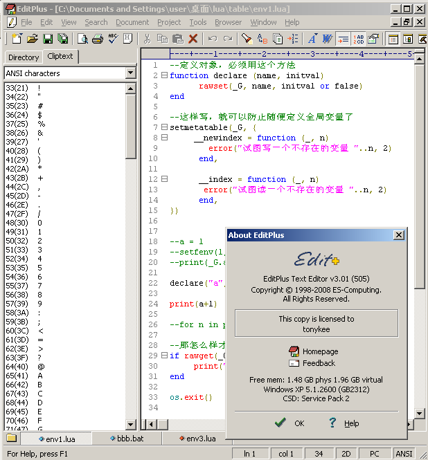Open the Document menu
The image size is (428, 460).
(x=132, y=22)
